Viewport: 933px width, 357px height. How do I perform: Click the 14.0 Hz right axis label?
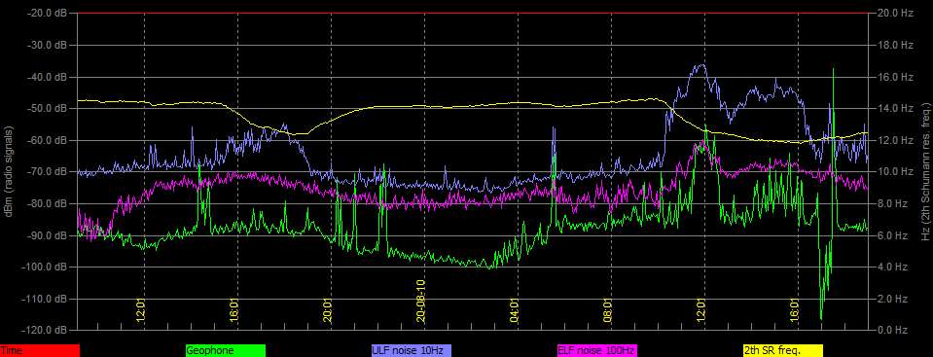pyautogui.click(x=894, y=108)
